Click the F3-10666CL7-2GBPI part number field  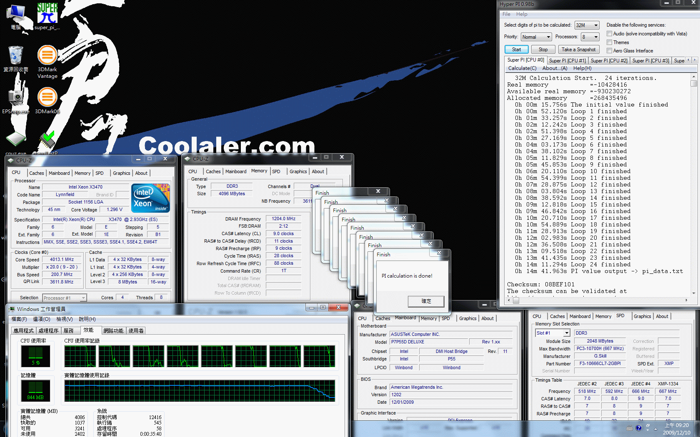point(600,363)
